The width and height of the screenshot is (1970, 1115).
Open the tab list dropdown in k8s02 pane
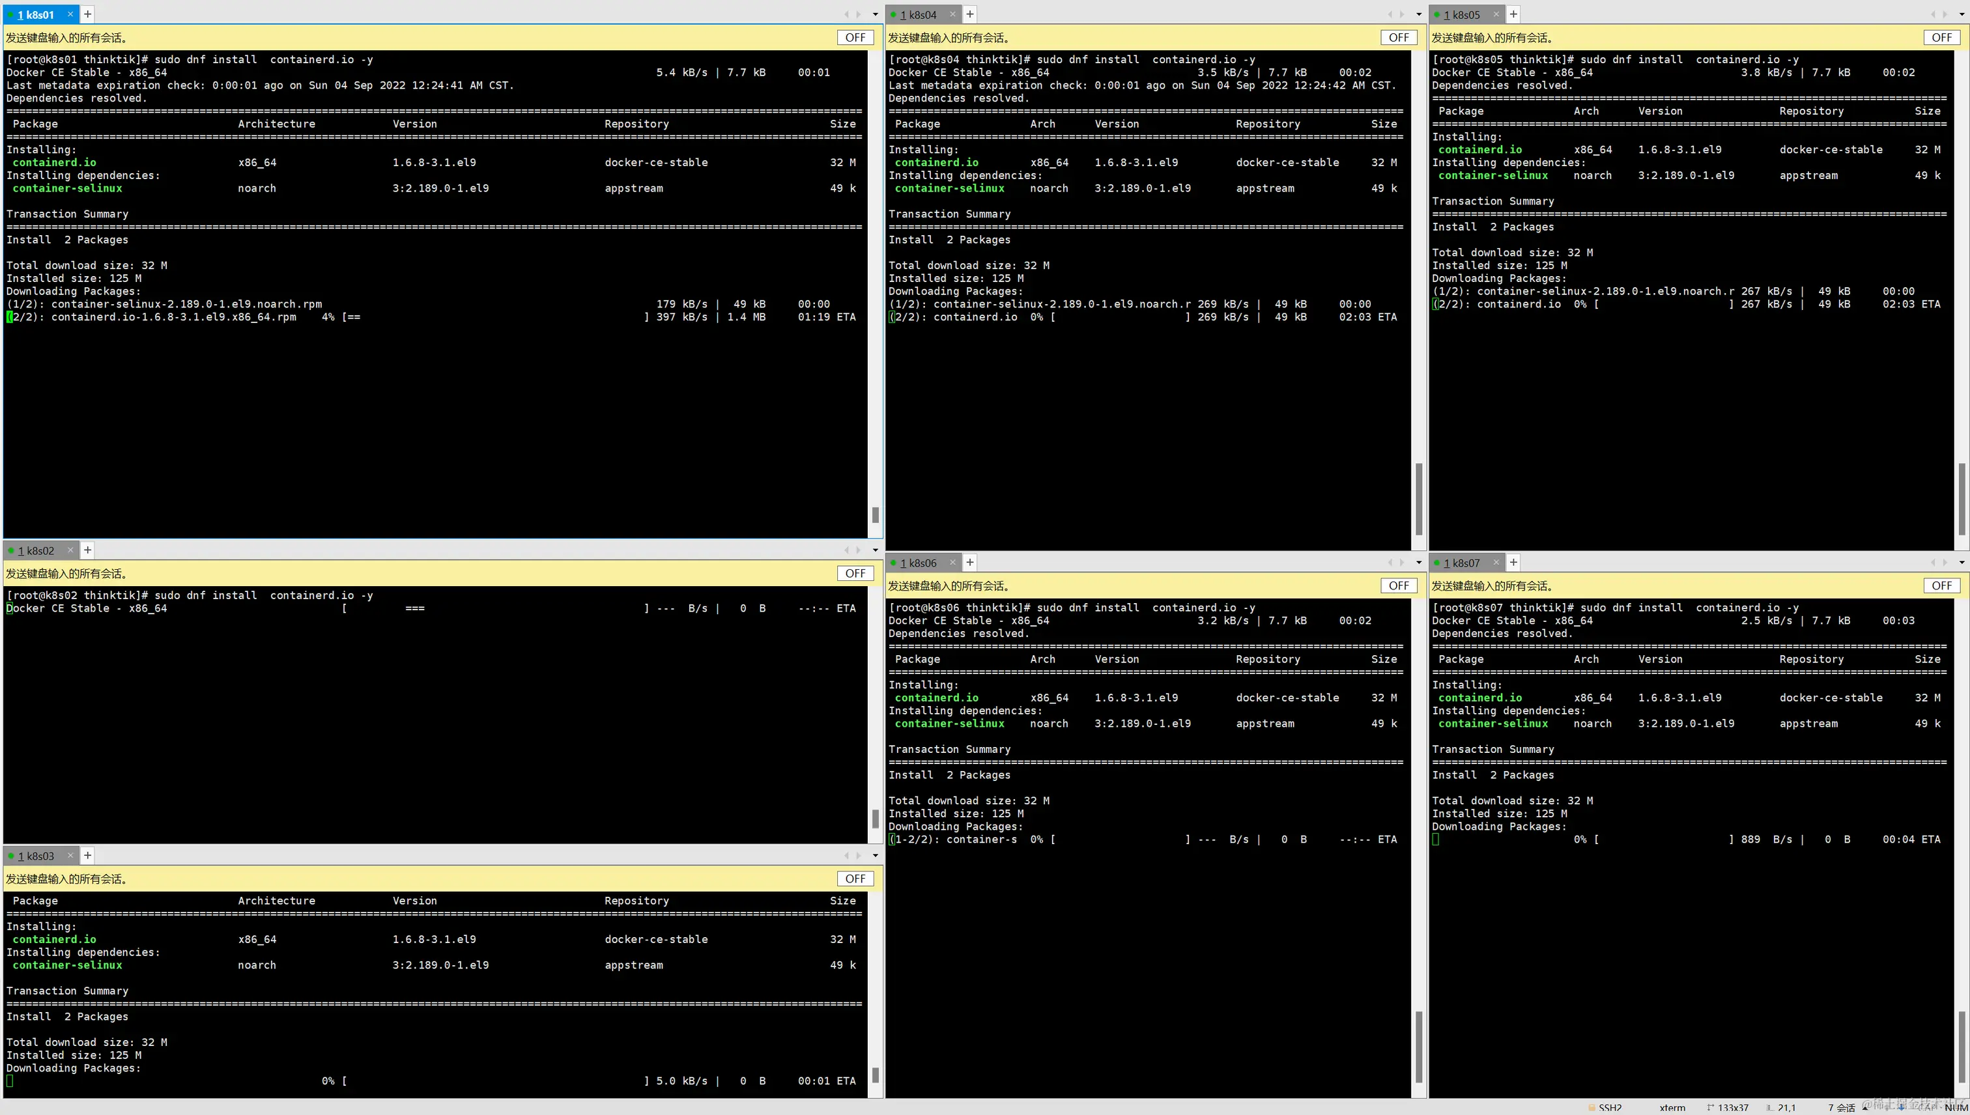click(x=876, y=550)
